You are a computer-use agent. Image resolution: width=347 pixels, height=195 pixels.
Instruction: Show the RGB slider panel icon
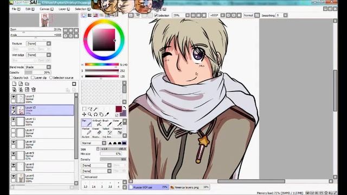point(89,15)
